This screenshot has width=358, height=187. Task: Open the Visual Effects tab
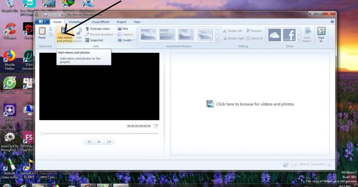(101, 22)
